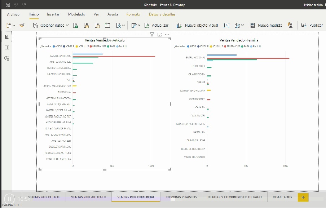Click the Text box icon in ribbon

click(x=226, y=25)
